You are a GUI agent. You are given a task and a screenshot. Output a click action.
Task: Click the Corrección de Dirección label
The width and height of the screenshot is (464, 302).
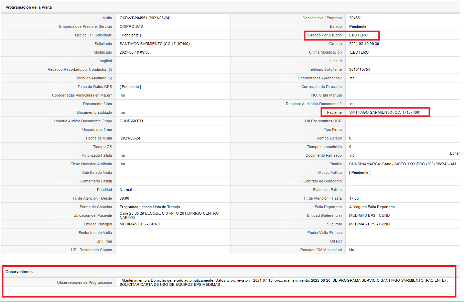coord(322,87)
